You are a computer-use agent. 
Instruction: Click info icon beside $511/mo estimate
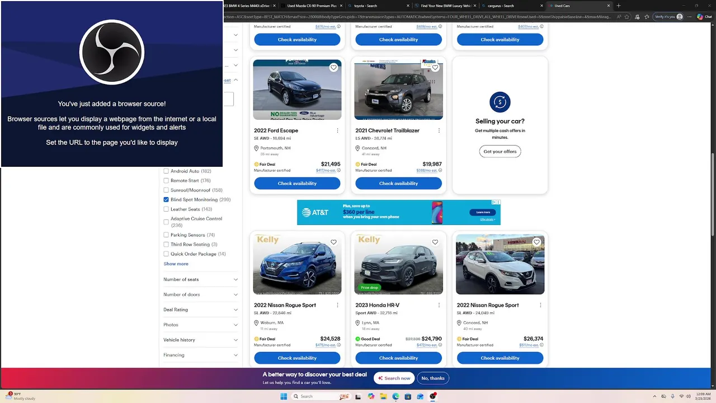(x=541, y=345)
